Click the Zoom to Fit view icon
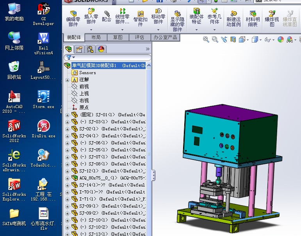The height and width of the screenshot is (236, 301). click(206, 39)
